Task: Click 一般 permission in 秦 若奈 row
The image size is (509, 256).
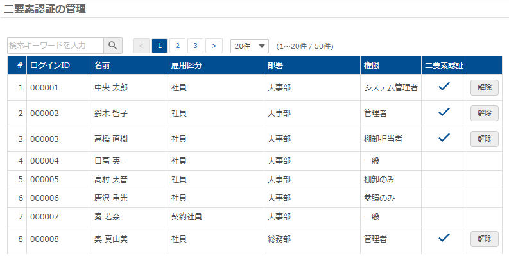Action: point(372,217)
